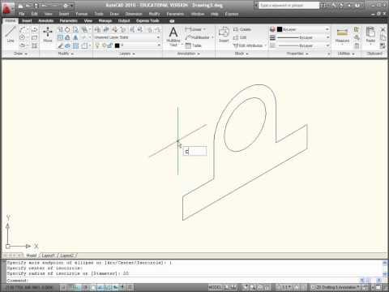
Task: Click the Measure tool in Utilities
Action: tap(342, 33)
